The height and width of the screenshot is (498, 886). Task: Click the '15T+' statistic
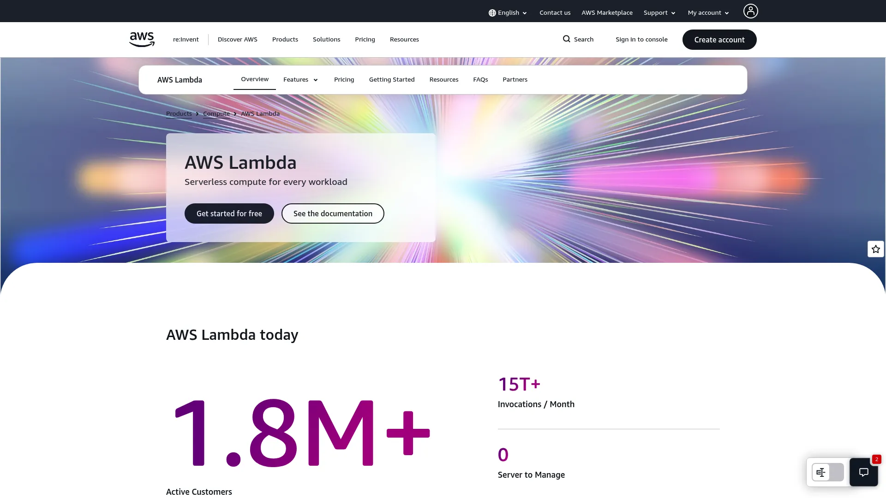pyautogui.click(x=519, y=384)
